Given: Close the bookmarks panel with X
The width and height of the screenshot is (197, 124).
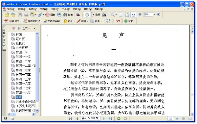Looking at the screenshot, I should click(x=35, y=28).
